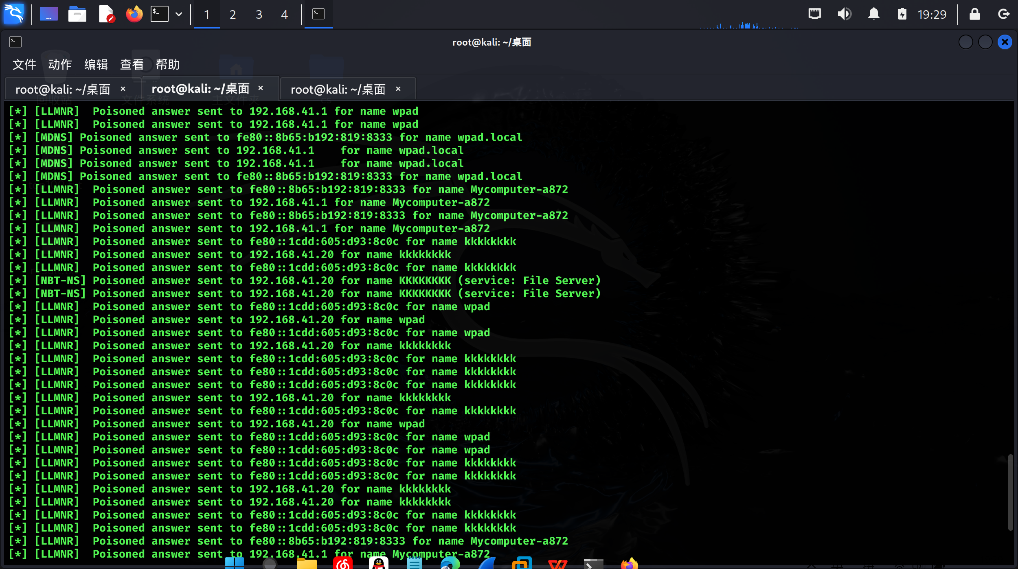1018x569 pixels.
Task: Expand the terminal launcher dropdown arrow
Action: 179,14
